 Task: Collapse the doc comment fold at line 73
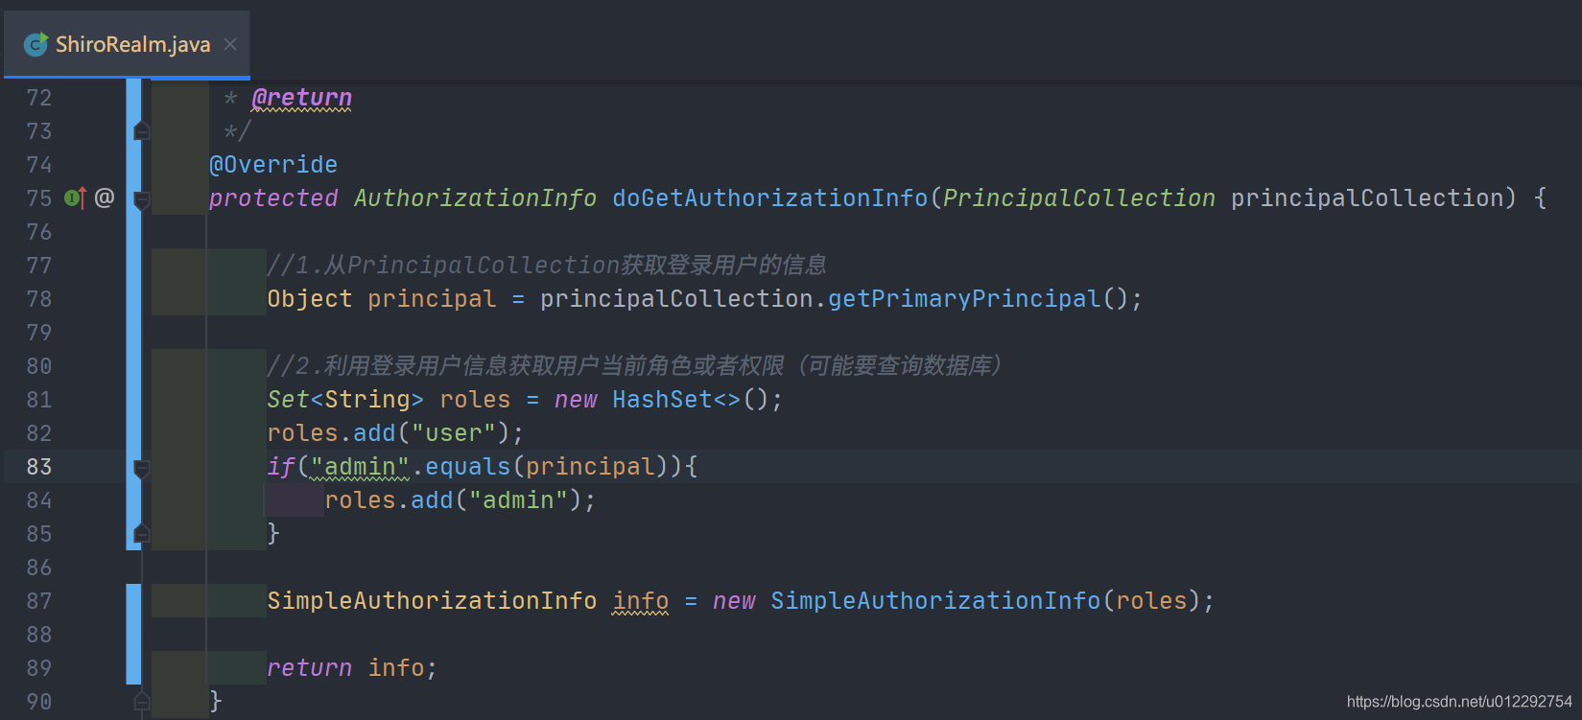(141, 130)
